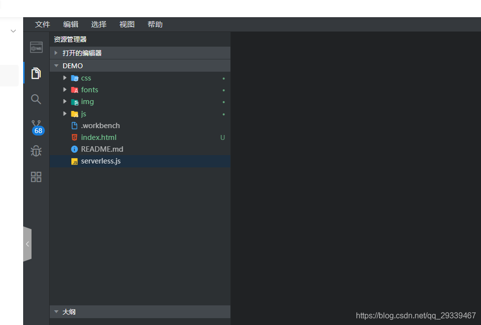The height and width of the screenshot is (325, 481).
Task: Click the green status dot on css
Action: coord(224,79)
